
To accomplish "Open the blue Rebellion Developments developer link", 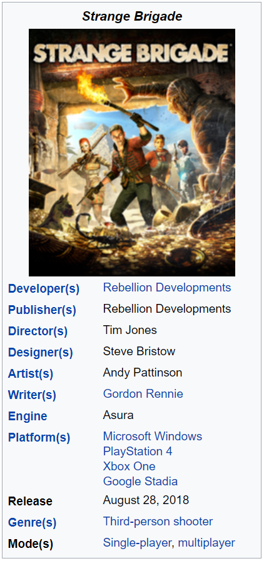I will 167,287.
